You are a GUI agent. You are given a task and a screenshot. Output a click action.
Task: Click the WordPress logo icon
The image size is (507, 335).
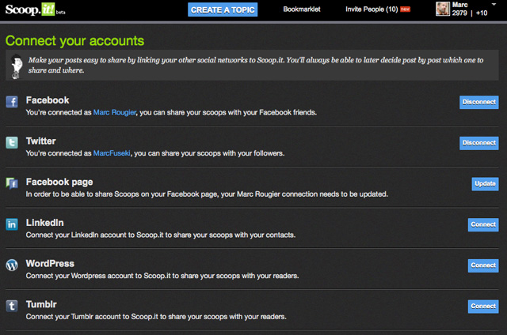[12, 265]
